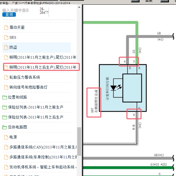Click the folder icon beside 位置和线路
Image resolution: width=176 pixels, height=176 pixels.
(5, 97)
